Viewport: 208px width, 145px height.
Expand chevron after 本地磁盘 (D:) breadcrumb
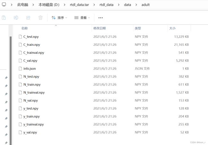[64, 5]
